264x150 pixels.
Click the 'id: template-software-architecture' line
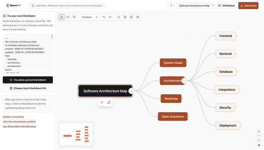22,45
